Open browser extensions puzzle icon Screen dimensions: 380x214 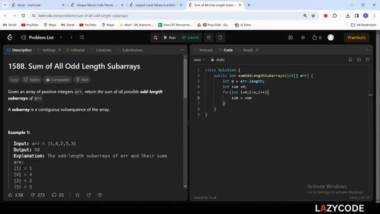point(335,16)
